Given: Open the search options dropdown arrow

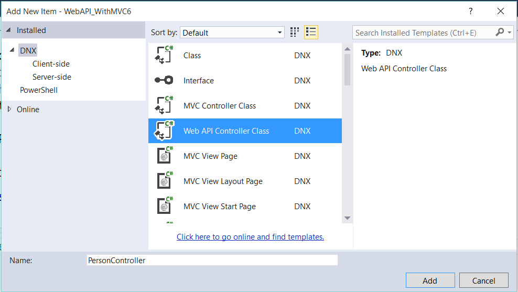Looking at the screenshot, I should (x=510, y=33).
